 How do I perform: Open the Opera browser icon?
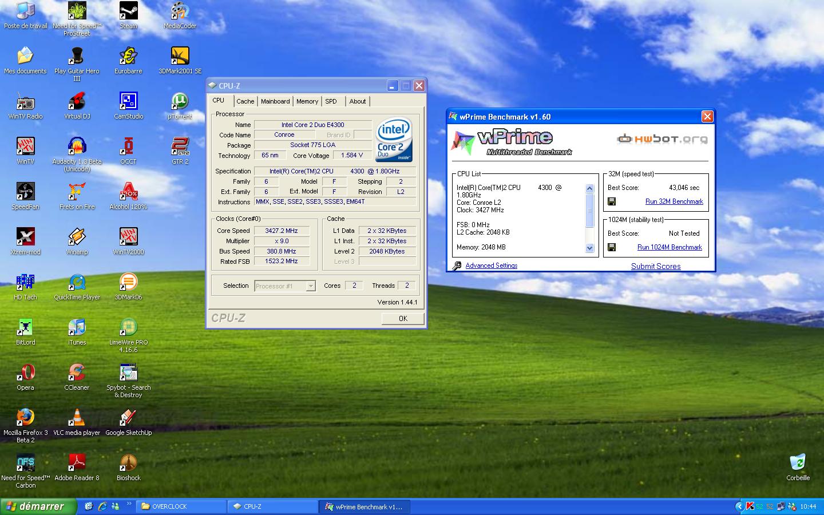[25, 377]
